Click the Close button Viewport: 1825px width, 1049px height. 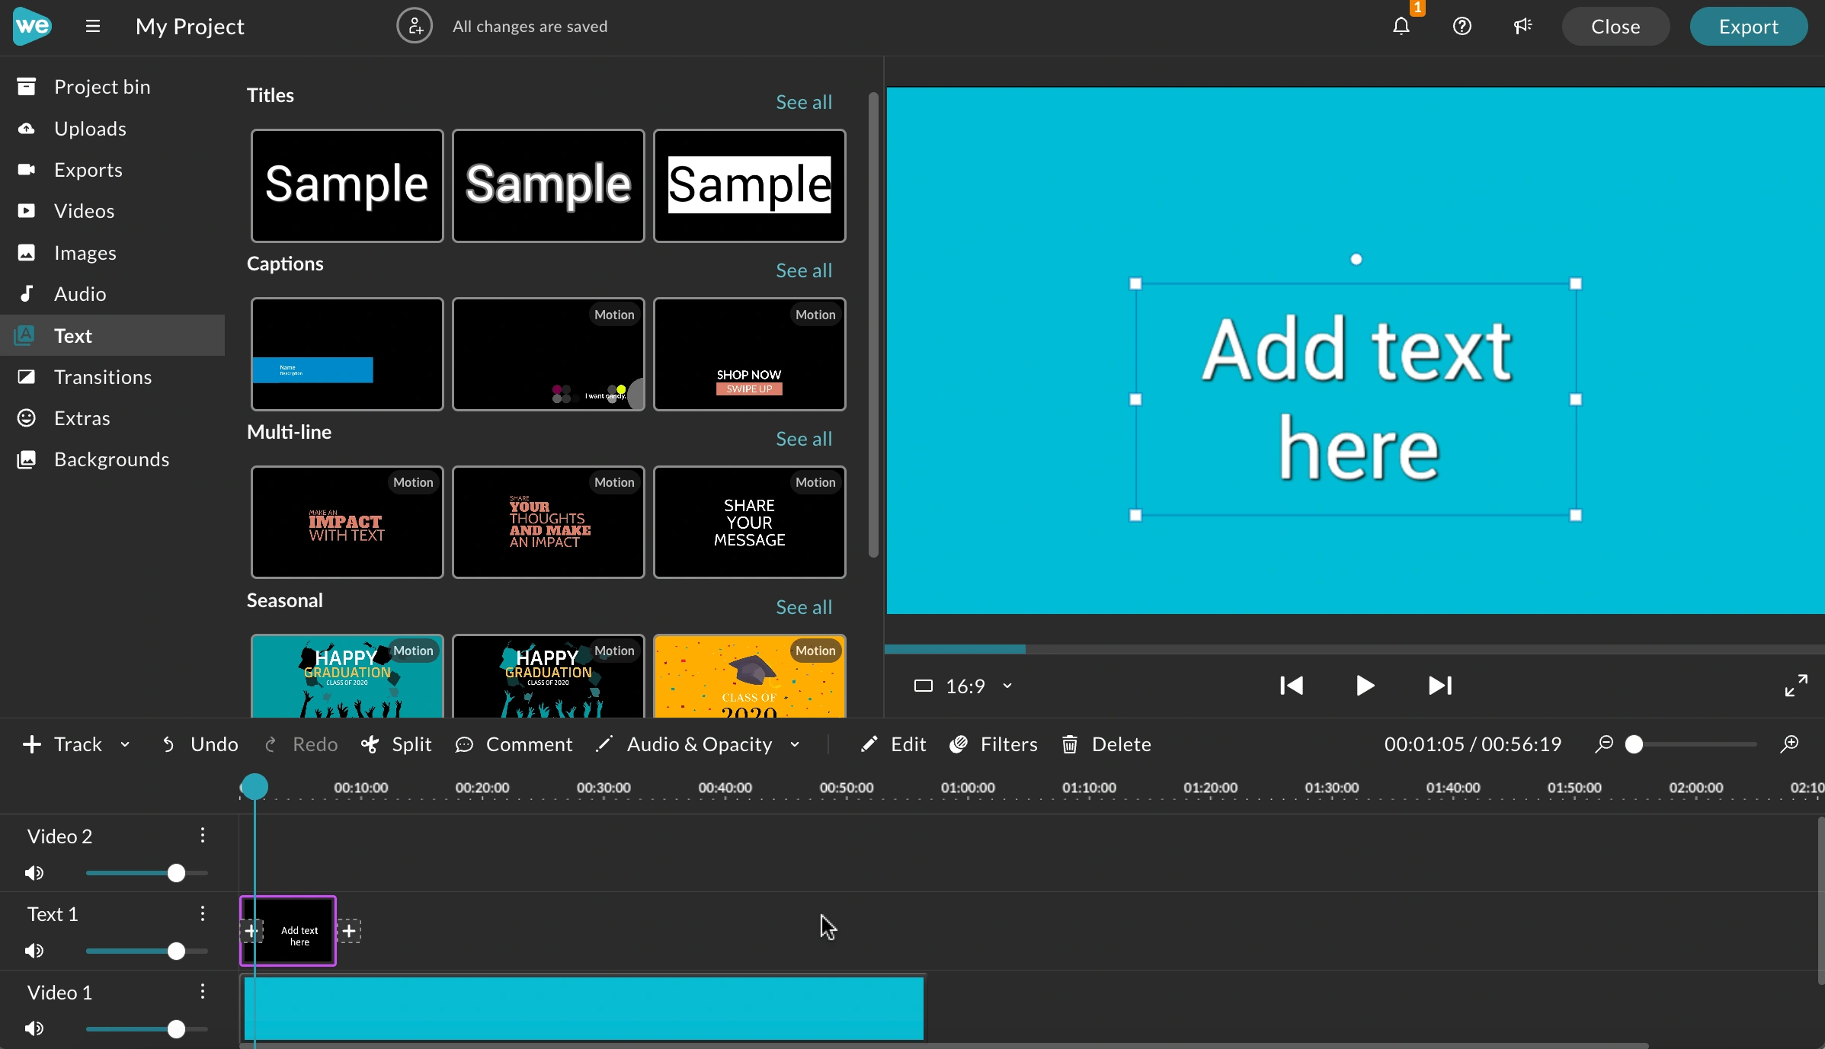1615,27
